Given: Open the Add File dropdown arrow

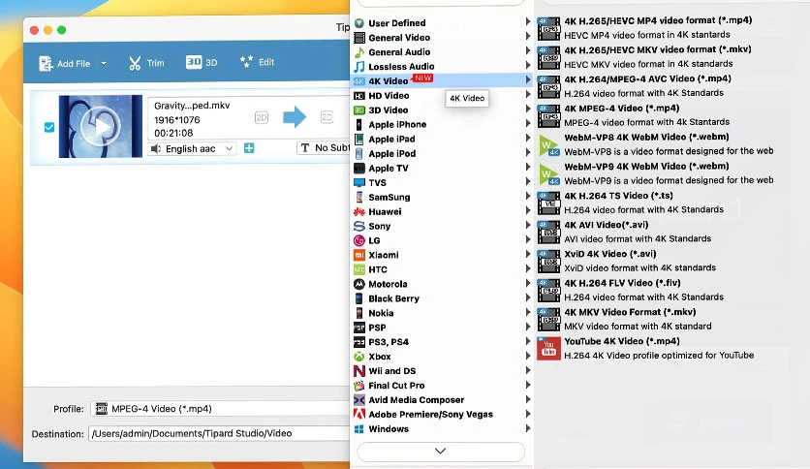Looking at the screenshot, I should pos(104,64).
